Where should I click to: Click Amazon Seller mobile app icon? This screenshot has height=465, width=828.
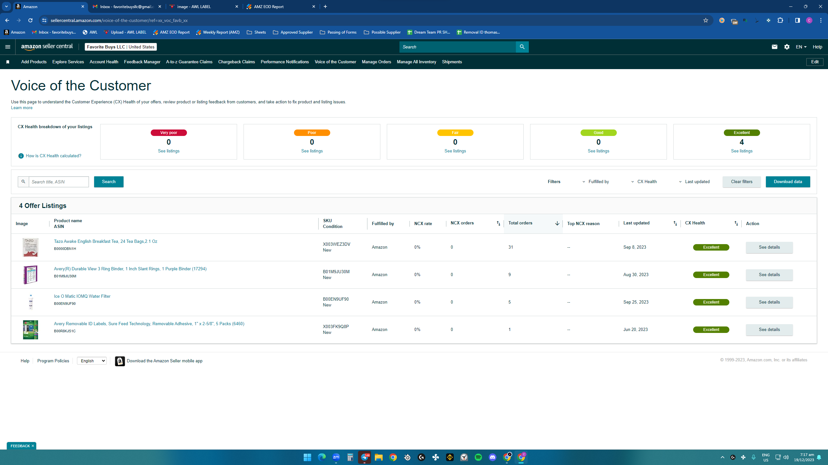click(x=120, y=361)
